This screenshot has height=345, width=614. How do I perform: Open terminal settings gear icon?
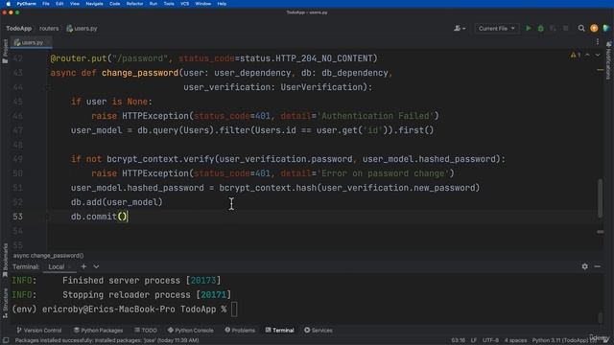[584, 266]
